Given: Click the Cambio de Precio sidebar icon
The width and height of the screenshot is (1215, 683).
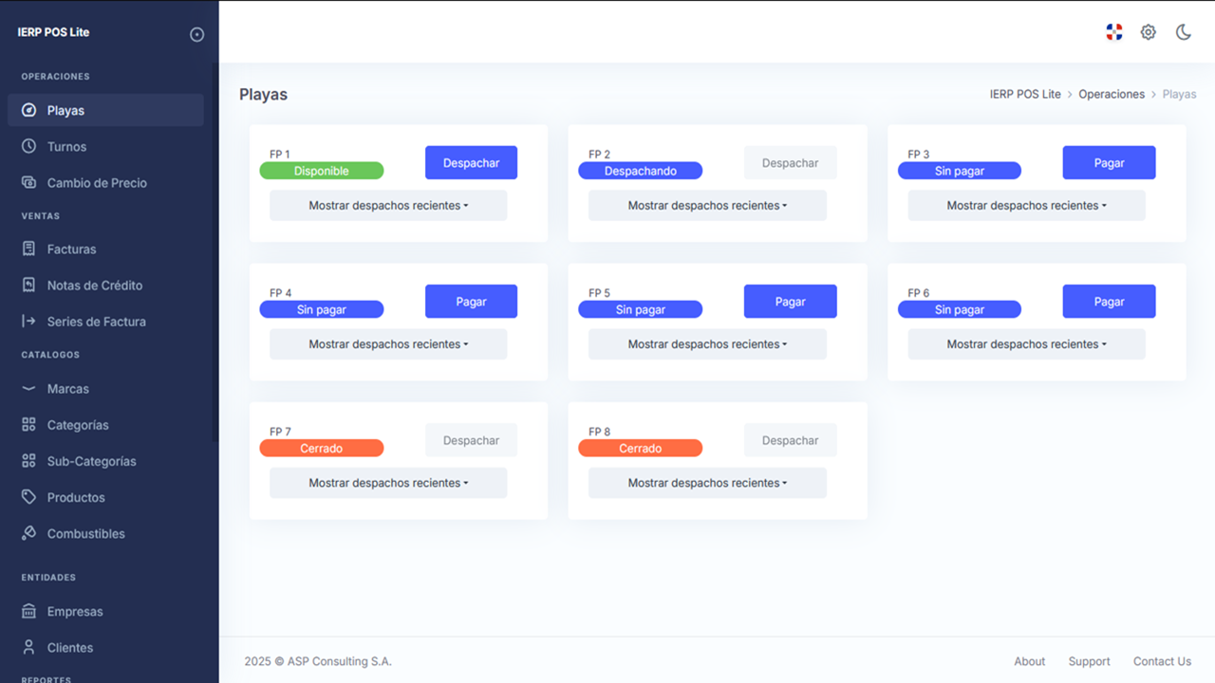Looking at the screenshot, I should 29,182.
